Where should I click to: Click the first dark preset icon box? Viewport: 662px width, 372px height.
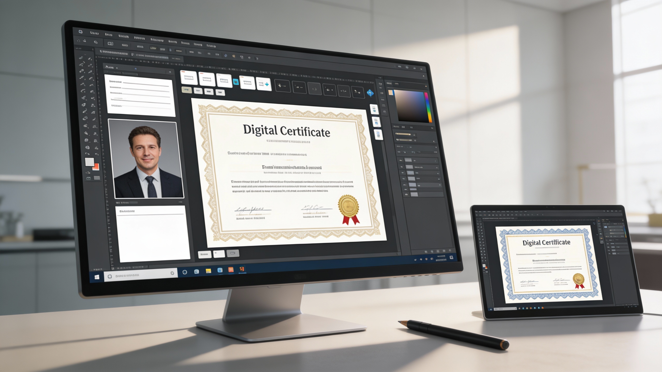[282, 86]
